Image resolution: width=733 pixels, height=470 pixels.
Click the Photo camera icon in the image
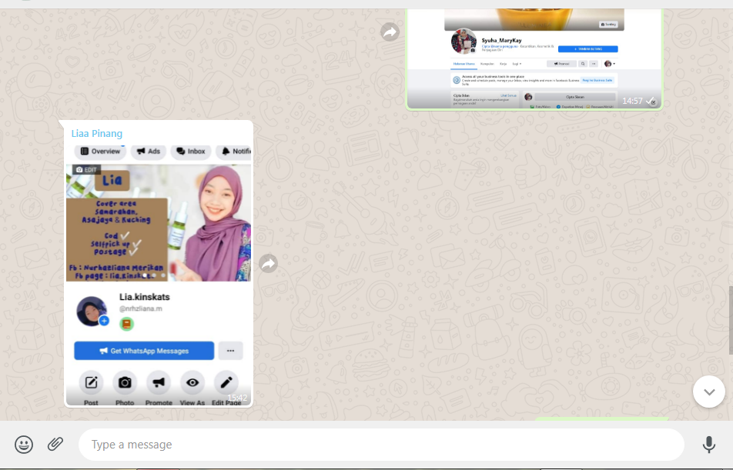[x=125, y=382]
